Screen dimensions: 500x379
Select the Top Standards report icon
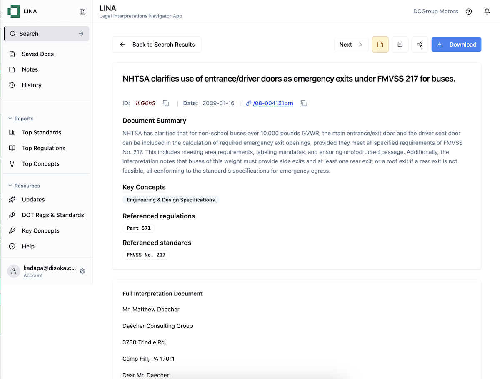pyautogui.click(x=13, y=132)
